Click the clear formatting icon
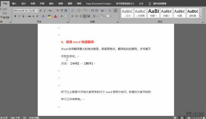Image resolution: width=206 pixels, height=119 pixels. click(x=58, y=11)
